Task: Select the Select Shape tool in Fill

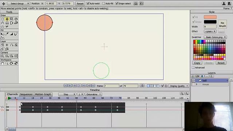Action: (x=3, y=34)
